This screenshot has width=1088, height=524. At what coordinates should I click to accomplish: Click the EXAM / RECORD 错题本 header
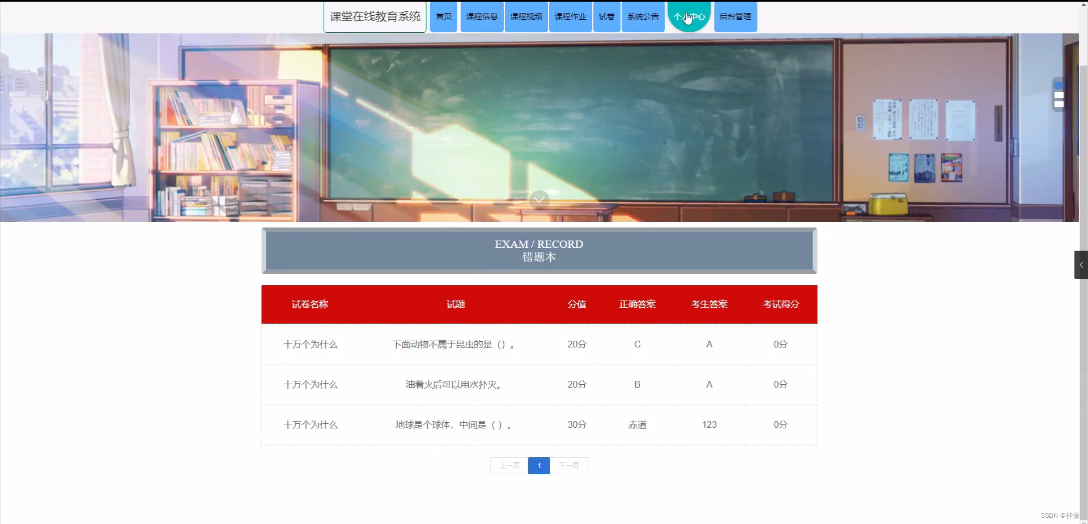coord(539,251)
